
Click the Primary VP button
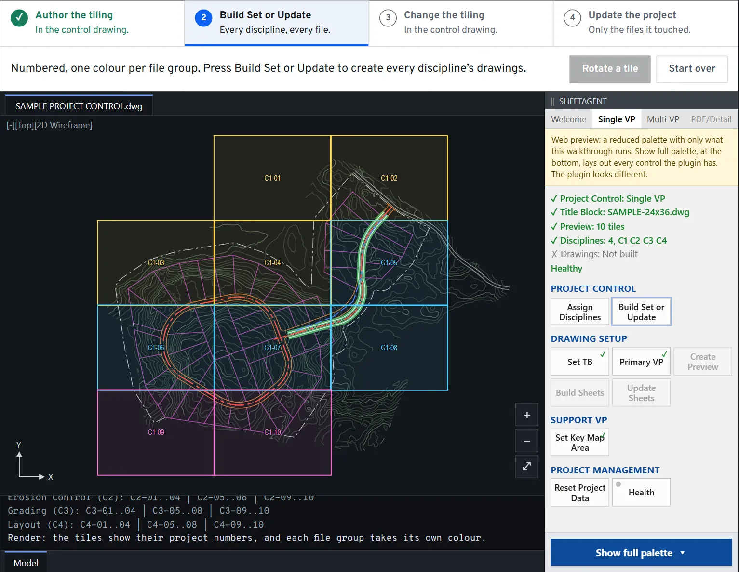point(641,362)
